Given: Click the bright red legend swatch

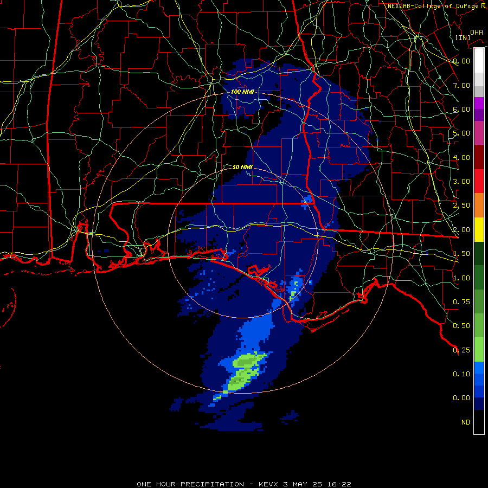Looking at the screenshot, I should click(x=479, y=181).
